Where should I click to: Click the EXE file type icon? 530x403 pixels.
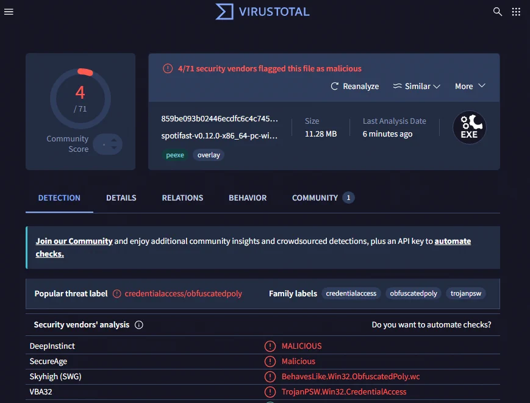(469, 127)
